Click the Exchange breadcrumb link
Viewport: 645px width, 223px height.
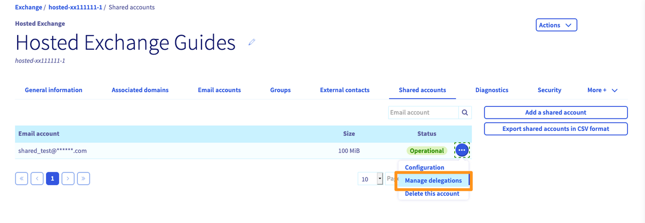click(28, 7)
